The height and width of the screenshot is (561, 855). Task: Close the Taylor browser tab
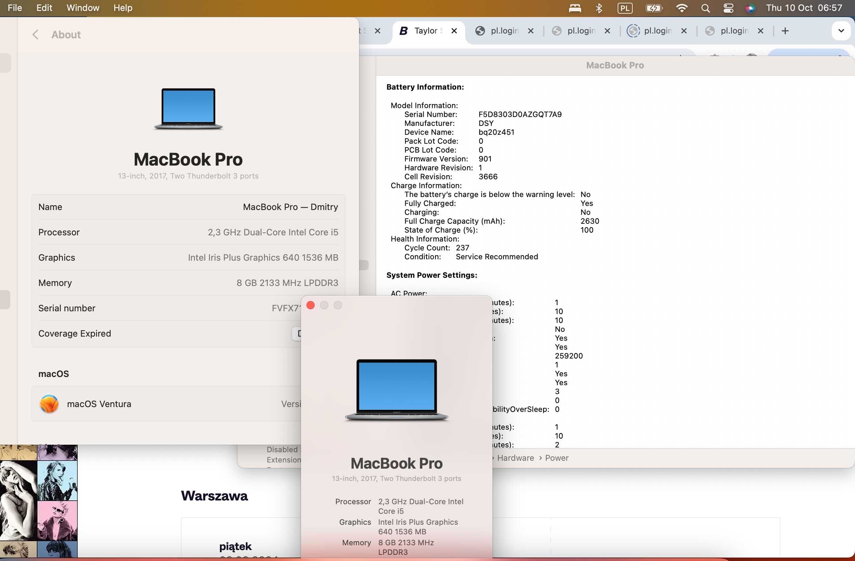454,31
